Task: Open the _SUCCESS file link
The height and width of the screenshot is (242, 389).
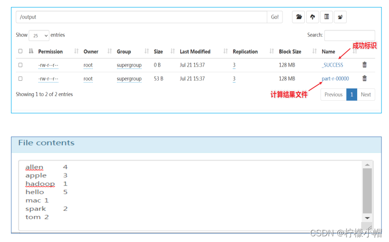Action: click(332, 65)
